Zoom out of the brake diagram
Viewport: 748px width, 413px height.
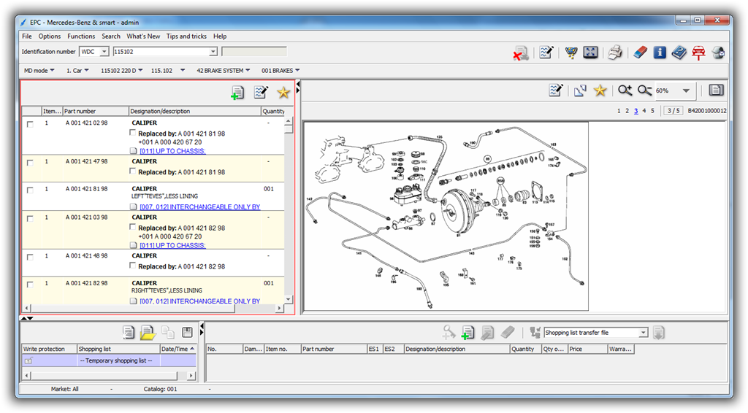[644, 90]
